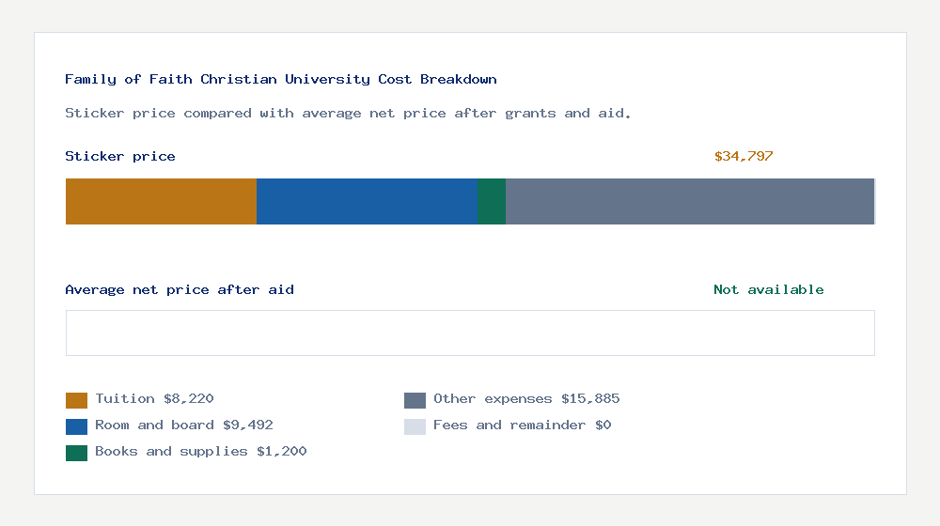Screen dimensions: 940x526
Task: Click the 'Not available' net price value
Action: tap(769, 290)
